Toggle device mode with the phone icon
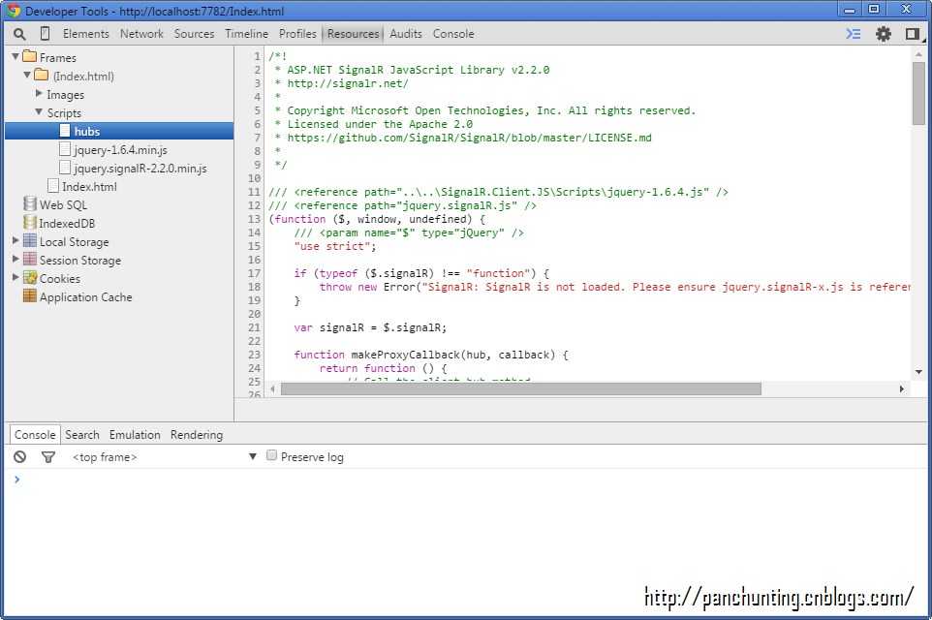The width and height of the screenshot is (932, 620). [x=46, y=34]
